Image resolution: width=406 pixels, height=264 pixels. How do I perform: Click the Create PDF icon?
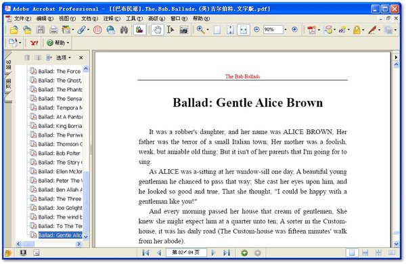[x=311, y=30]
